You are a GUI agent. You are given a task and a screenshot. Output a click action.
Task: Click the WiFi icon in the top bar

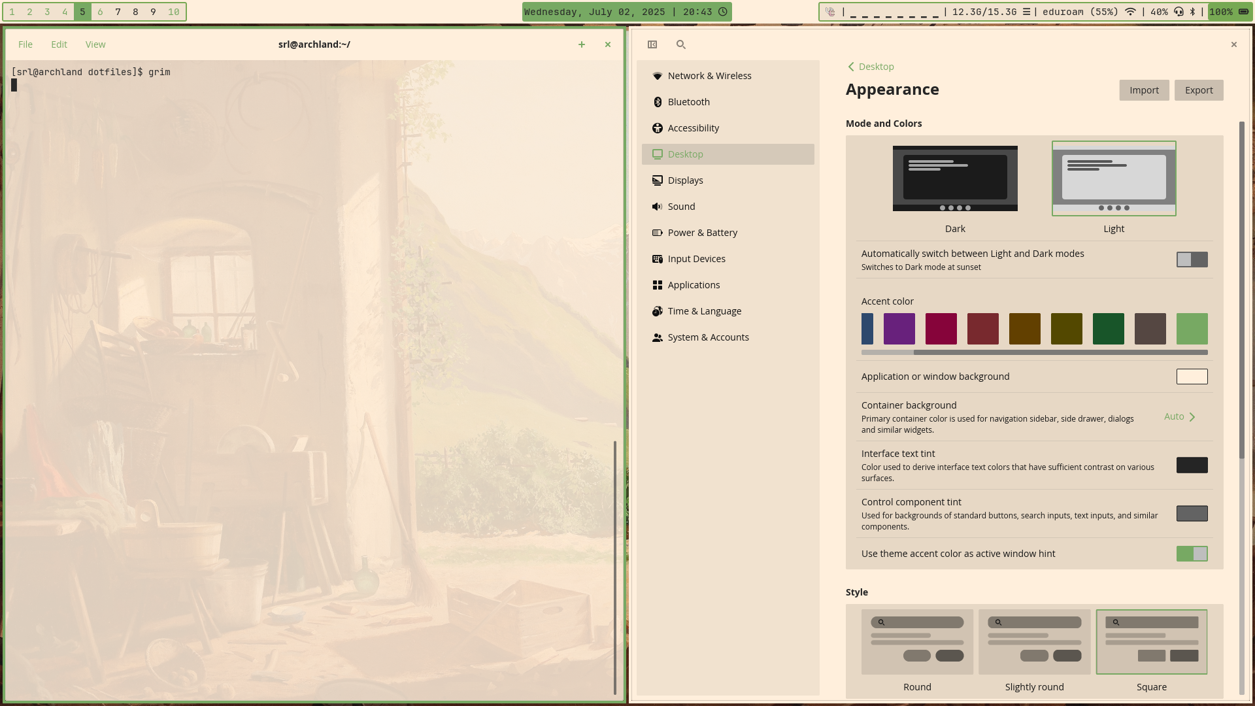tap(1130, 12)
